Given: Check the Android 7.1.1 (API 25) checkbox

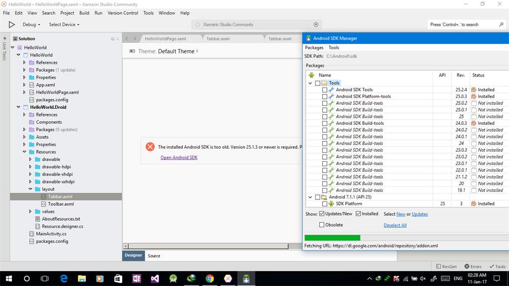Looking at the screenshot, I should click(318, 197).
